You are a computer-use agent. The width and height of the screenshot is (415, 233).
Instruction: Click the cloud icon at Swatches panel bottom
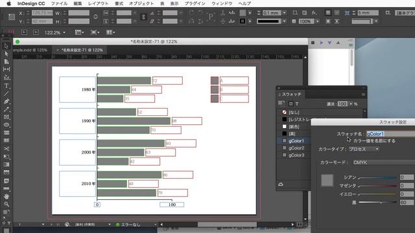coord(281,184)
